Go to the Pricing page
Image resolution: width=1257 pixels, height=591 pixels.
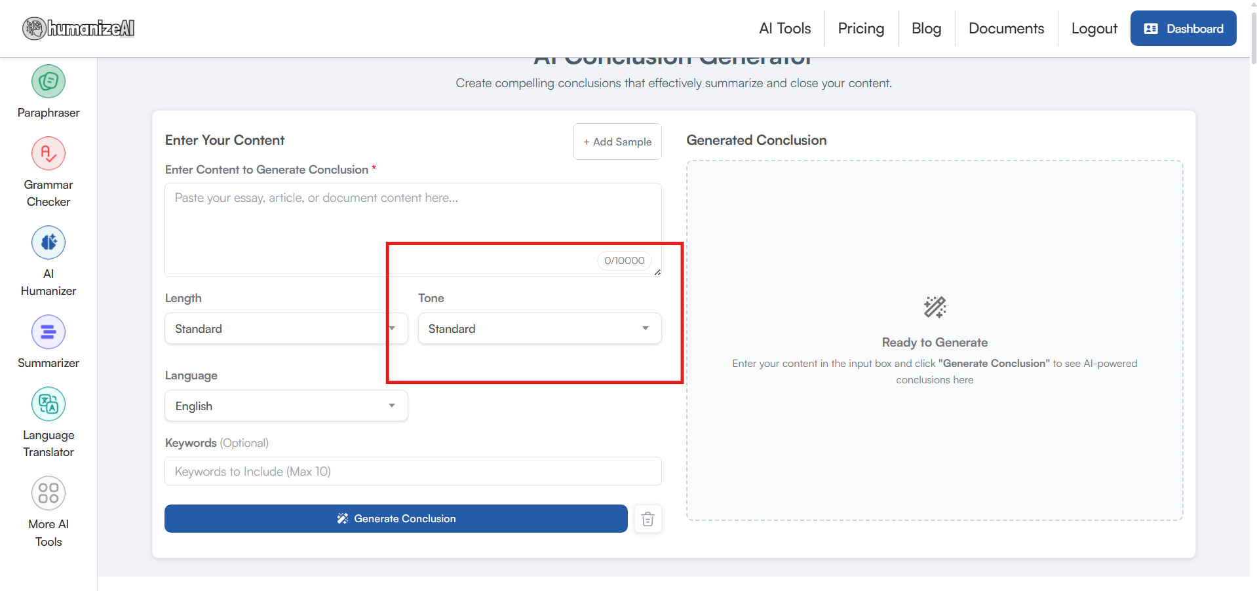(x=861, y=28)
